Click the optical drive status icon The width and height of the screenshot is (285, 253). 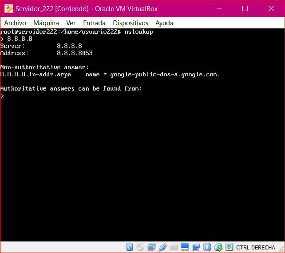coord(140,247)
